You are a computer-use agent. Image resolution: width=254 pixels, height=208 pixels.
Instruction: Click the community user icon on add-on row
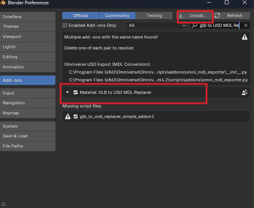point(244,92)
